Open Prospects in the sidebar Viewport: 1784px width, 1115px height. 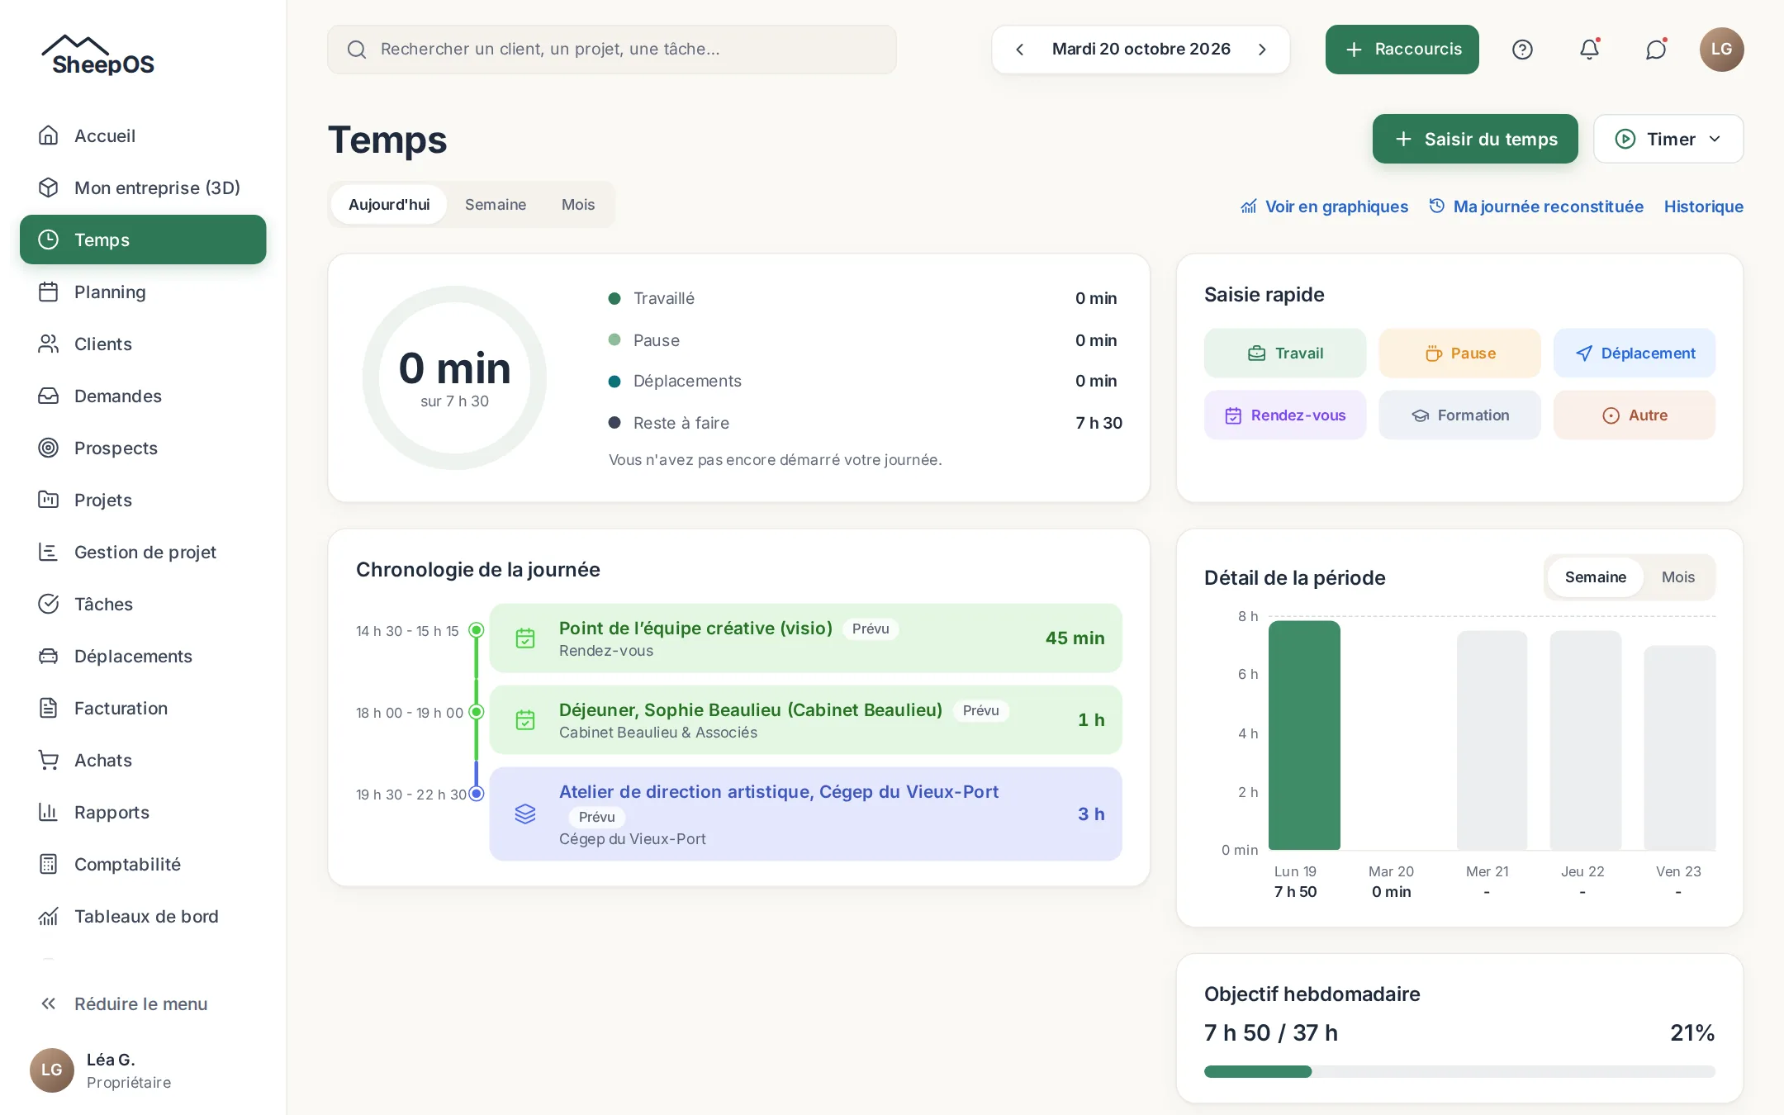(143, 448)
